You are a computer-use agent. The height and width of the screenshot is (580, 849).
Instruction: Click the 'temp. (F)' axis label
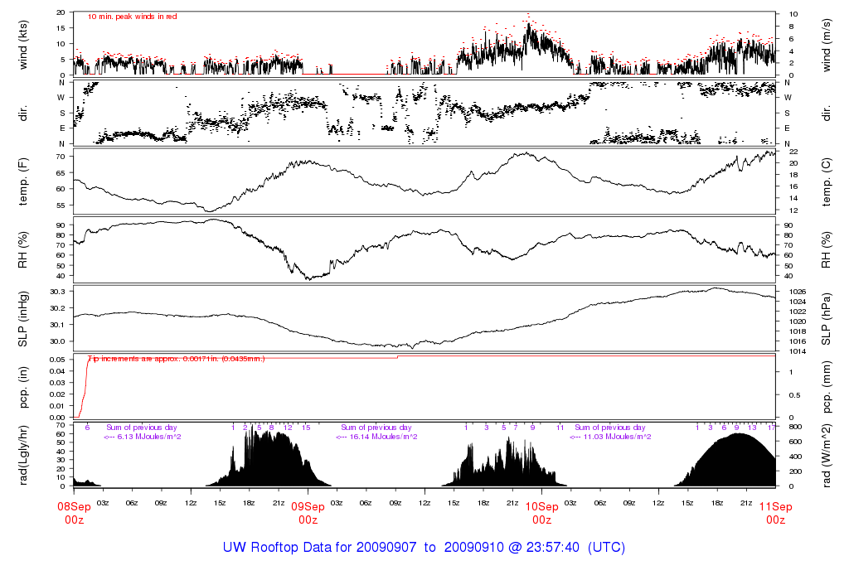click(22, 183)
